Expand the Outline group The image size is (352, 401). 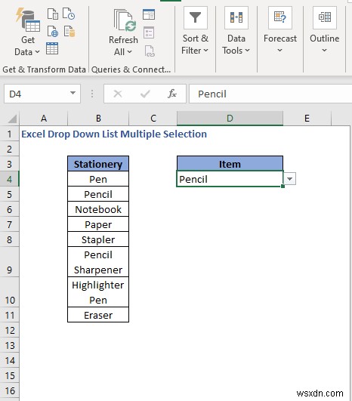tap(324, 31)
